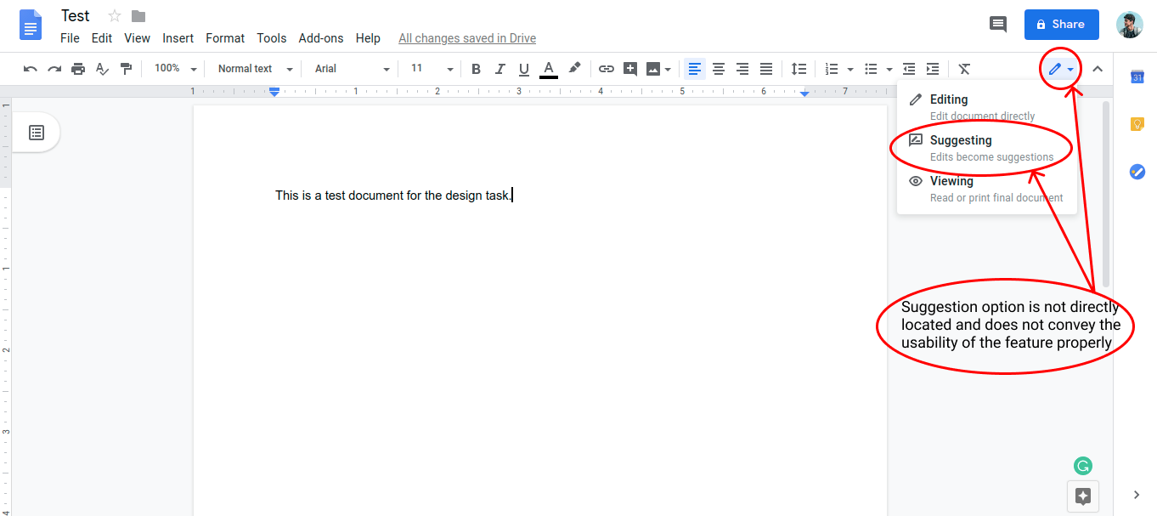Screen dimensions: 1157x516
Task: Open the Add-ons menu
Action: [x=321, y=37]
